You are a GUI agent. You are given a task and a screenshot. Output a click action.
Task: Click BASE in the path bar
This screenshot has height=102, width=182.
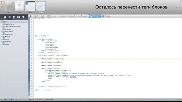point(42,16)
